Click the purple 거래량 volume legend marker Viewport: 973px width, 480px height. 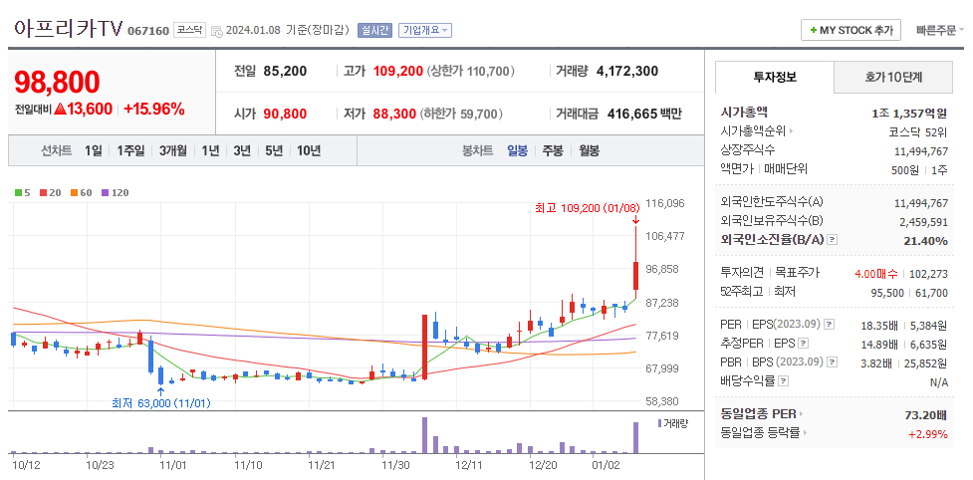pos(659,423)
